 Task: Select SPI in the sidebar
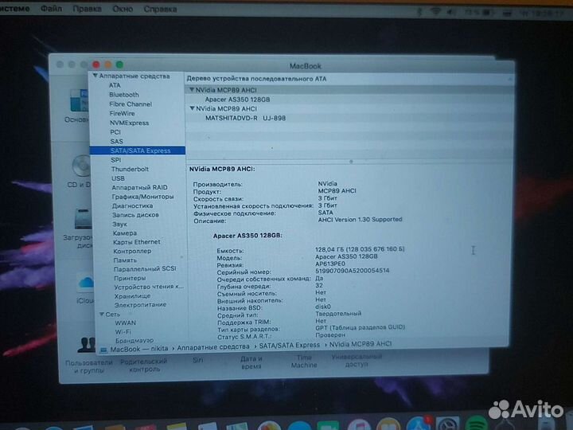(x=116, y=160)
